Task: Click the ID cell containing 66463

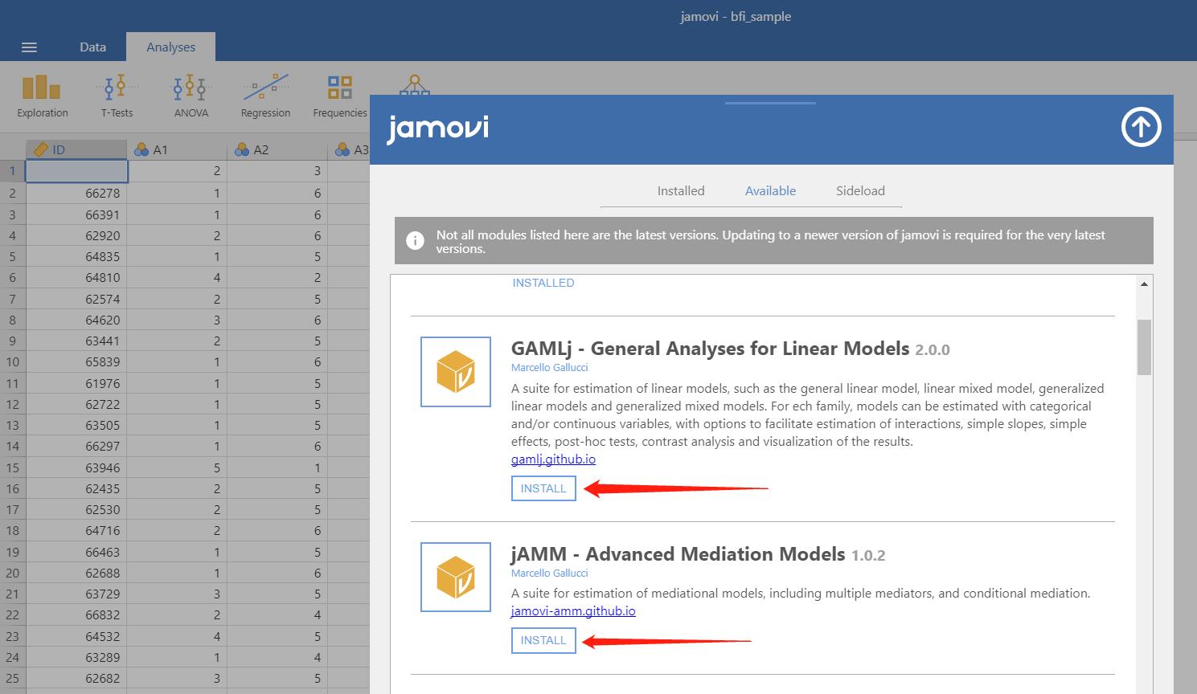Action: click(76, 552)
